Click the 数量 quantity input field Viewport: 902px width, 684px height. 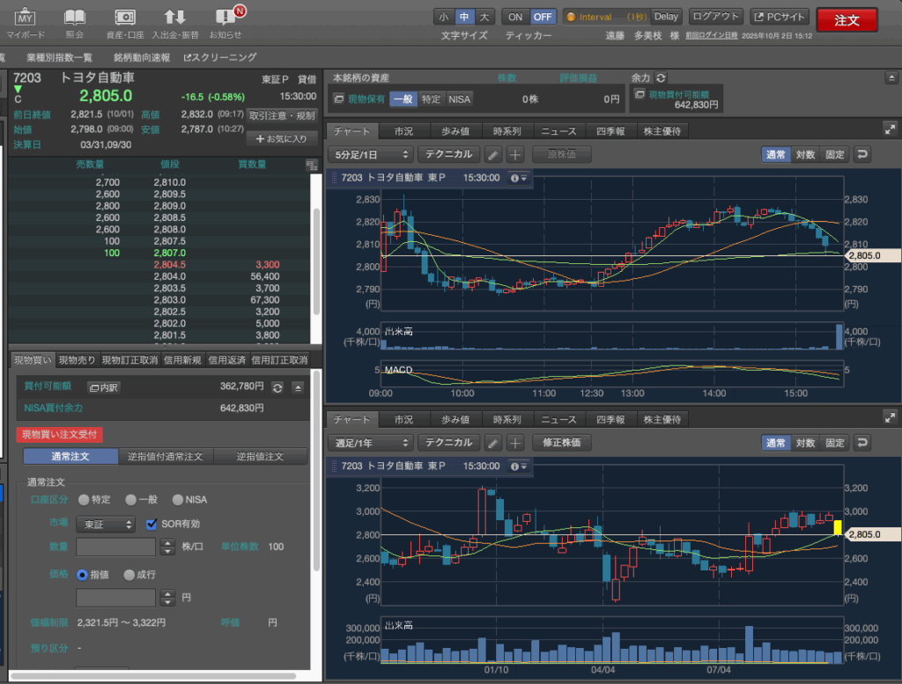(117, 547)
